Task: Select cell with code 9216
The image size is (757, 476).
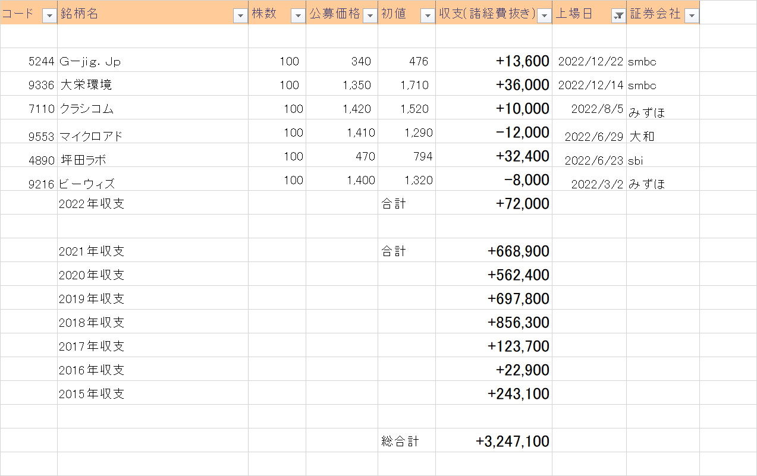Action: point(29,179)
